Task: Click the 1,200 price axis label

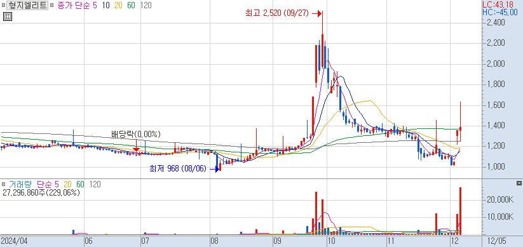Action: tap(495, 146)
